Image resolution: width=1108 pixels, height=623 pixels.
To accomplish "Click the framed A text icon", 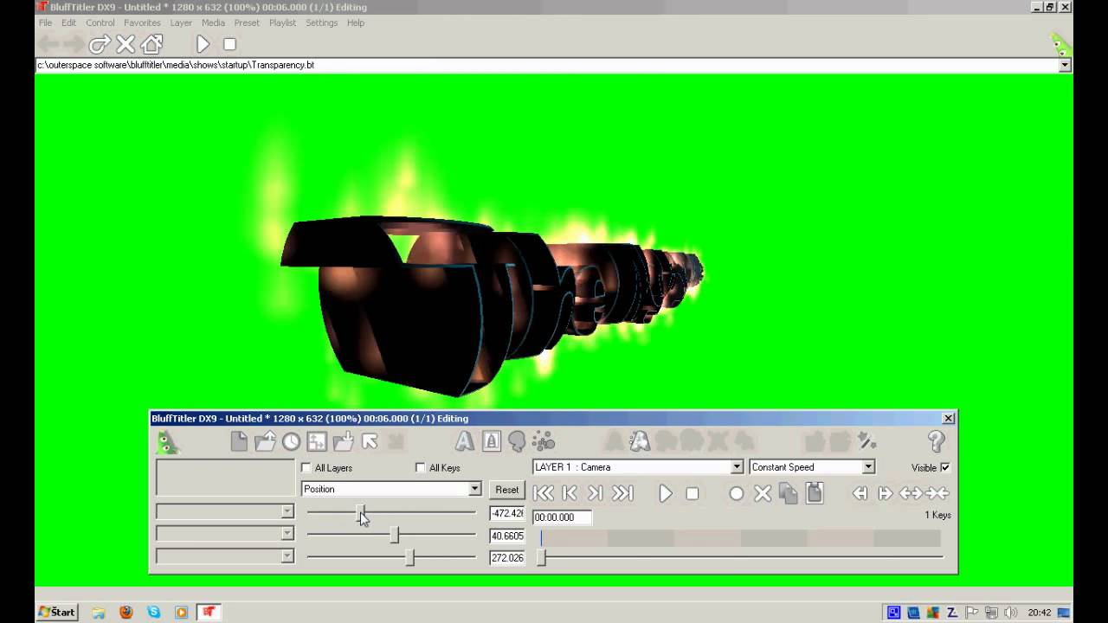I will [x=491, y=441].
